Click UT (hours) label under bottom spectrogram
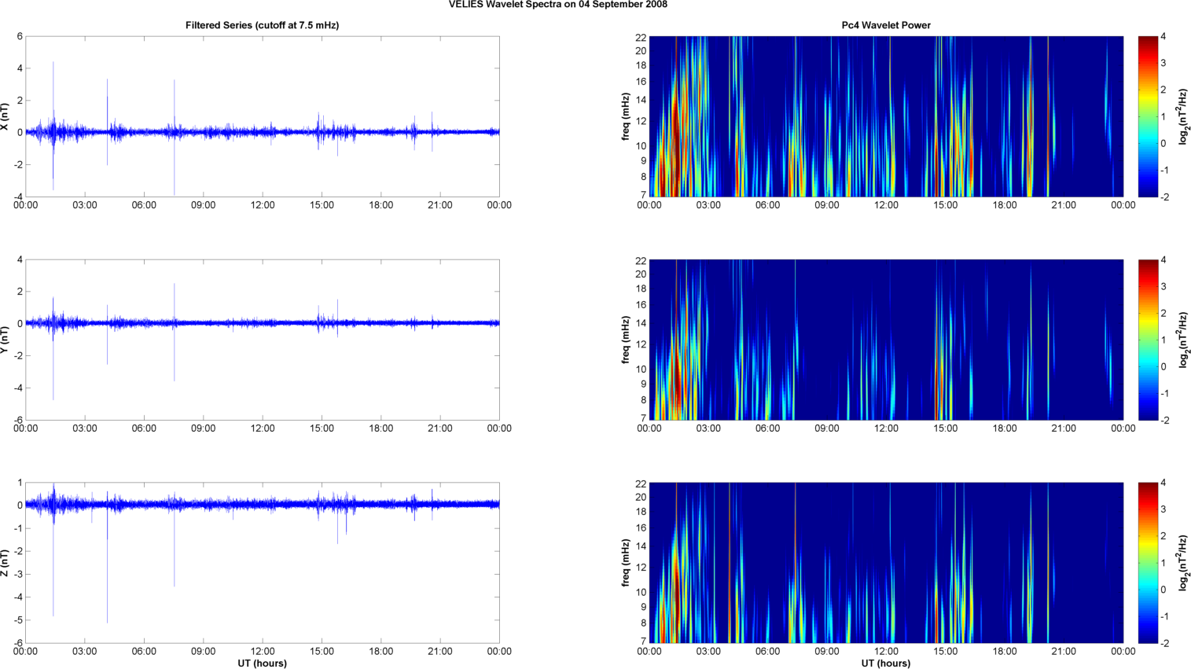This screenshot has width=1191, height=669. coord(886,663)
